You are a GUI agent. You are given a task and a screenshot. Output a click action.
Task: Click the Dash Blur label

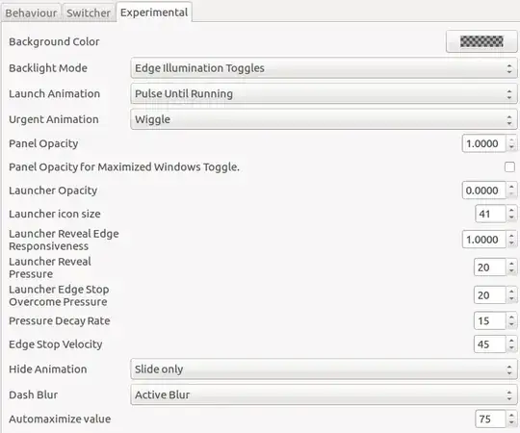coord(34,395)
